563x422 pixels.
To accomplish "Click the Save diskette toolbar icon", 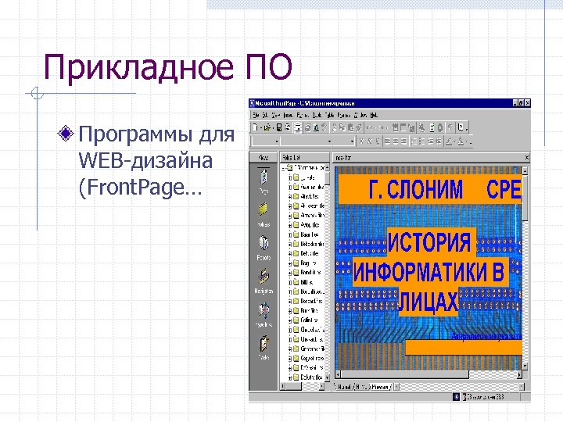I will [x=279, y=127].
